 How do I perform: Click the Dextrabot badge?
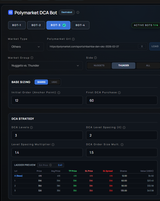67,12
